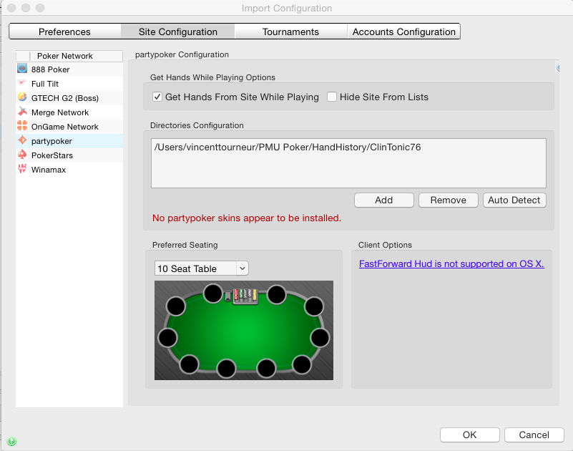Confirm with the OK button
573x451 pixels.
click(x=469, y=435)
